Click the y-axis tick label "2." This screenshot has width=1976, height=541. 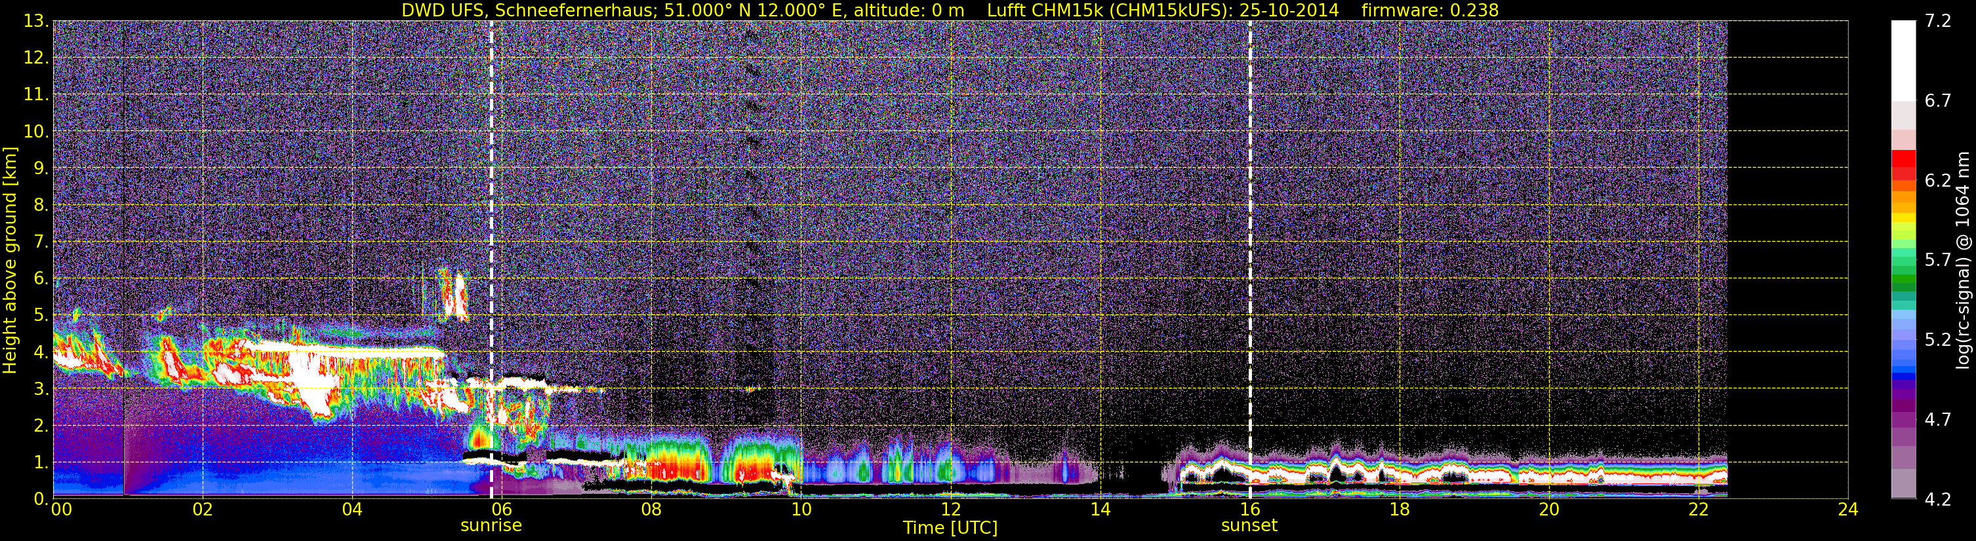coord(41,425)
